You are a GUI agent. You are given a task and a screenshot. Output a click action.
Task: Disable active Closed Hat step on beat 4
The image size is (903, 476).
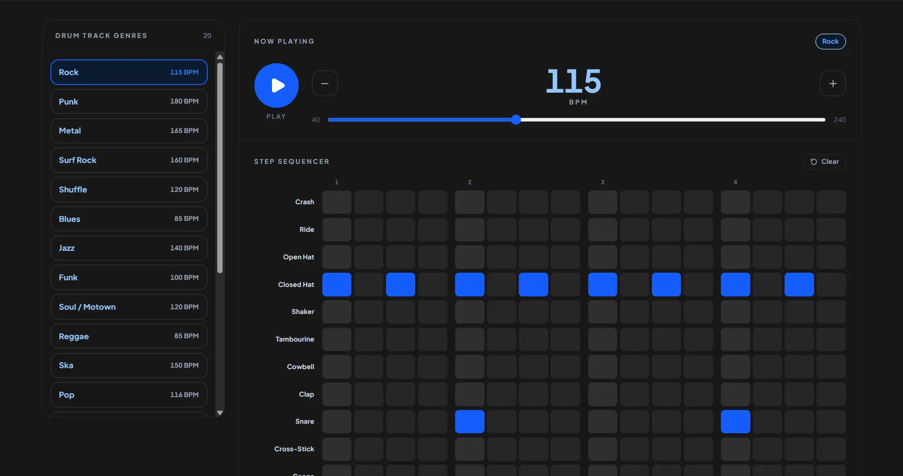(x=735, y=285)
